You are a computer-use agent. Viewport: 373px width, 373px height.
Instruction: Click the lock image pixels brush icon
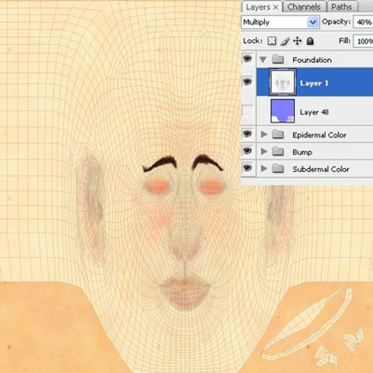point(285,41)
